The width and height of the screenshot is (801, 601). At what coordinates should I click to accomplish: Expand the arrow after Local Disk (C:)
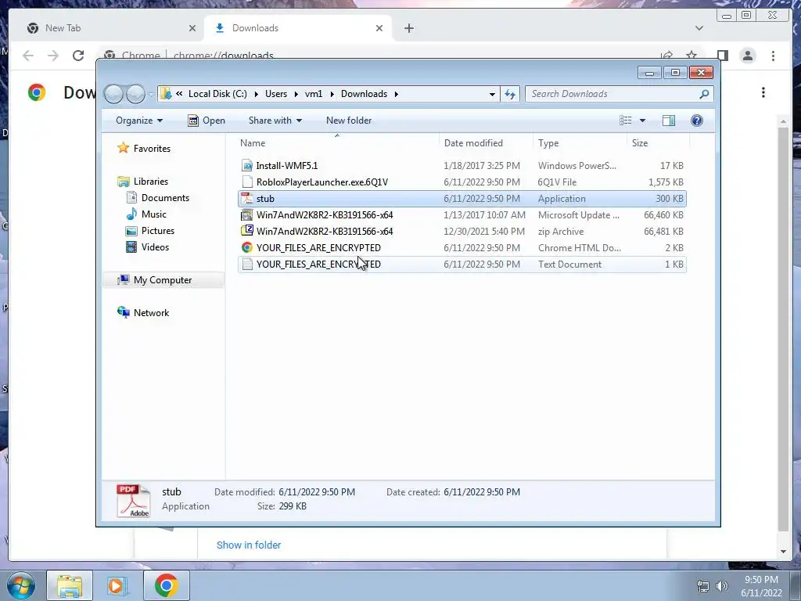click(x=256, y=94)
